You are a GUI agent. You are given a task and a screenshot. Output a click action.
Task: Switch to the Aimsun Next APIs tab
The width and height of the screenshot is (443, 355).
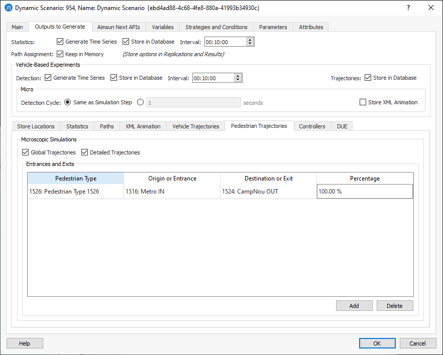click(119, 27)
